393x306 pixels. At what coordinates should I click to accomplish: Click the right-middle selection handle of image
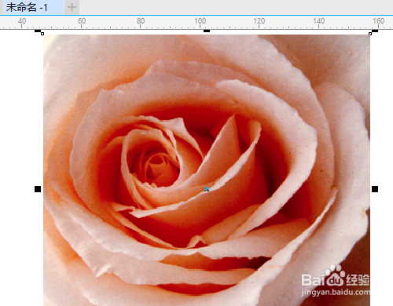tap(375, 189)
